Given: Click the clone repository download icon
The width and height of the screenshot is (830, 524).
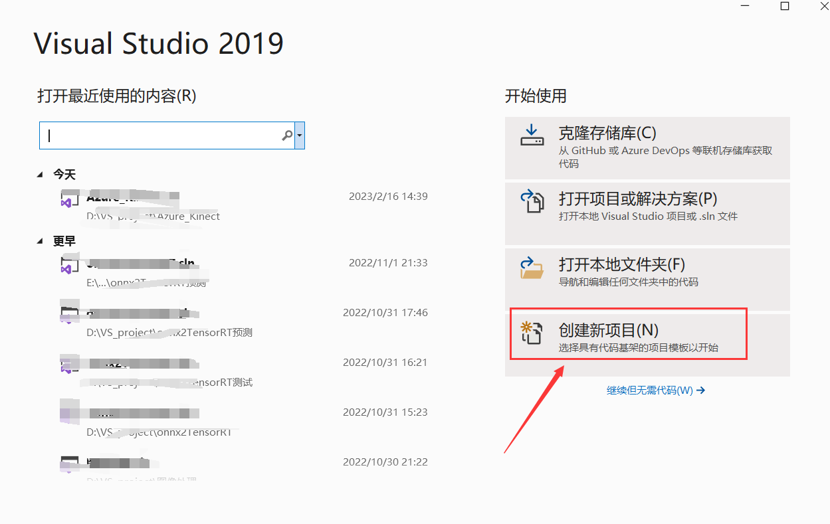Looking at the screenshot, I should 532,135.
